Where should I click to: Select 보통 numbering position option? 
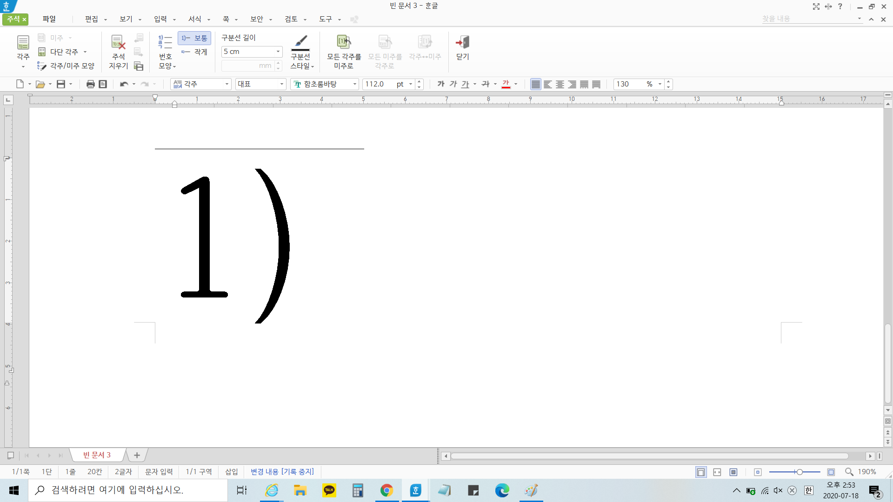point(194,38)
